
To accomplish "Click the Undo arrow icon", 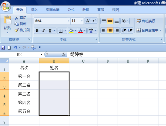I will pyautogui.click(x=15, y=48).
